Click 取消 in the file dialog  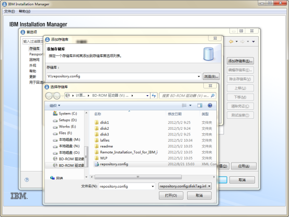(199, 196)
